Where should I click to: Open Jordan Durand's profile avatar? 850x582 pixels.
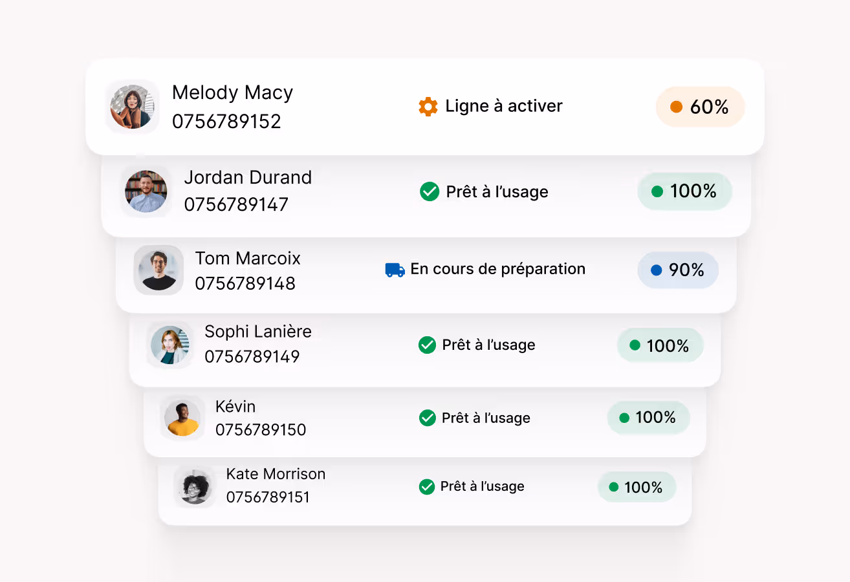click(146, 191)
